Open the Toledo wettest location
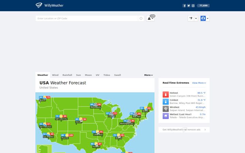The width and height of the screenshot is (245, 153). click(187, 118)
